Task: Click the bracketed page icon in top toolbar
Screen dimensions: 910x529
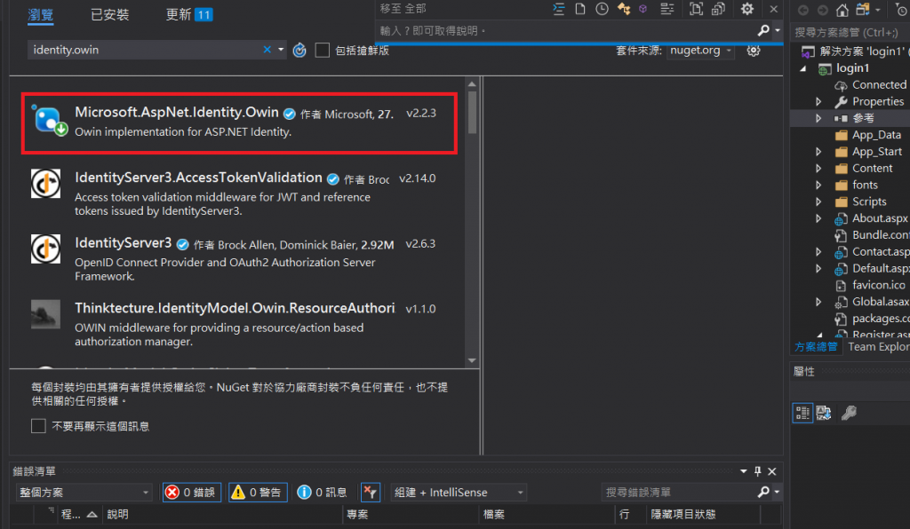Action: click(696, 9)
